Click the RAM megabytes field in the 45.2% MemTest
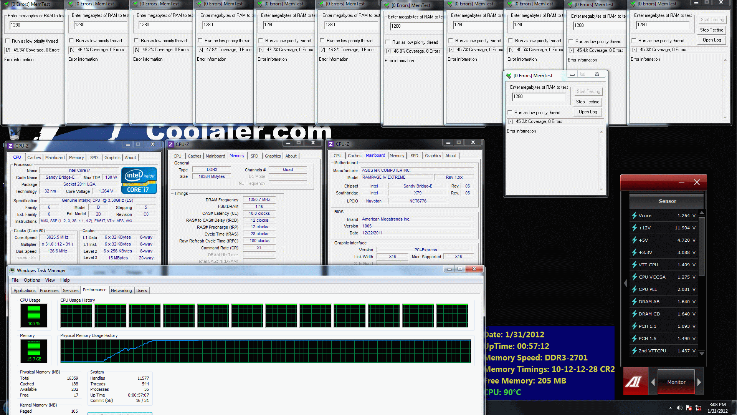This screenshot has height=415, width=737. (539, 96)
